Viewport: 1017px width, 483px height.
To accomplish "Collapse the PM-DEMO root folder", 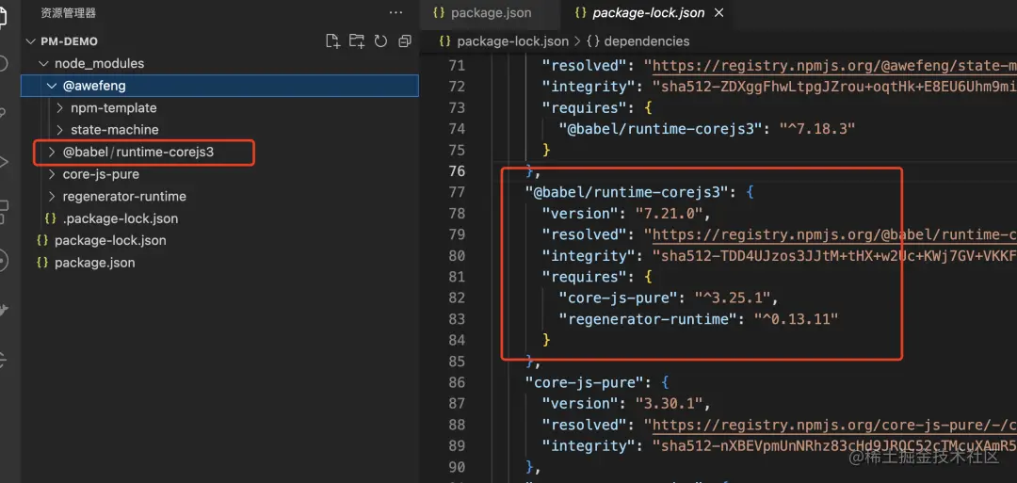I will point(30,41).
